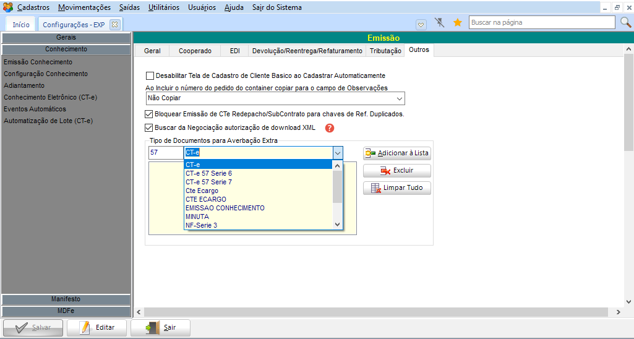
Task: Click the unpin tab icon
Action: [440, 22]
